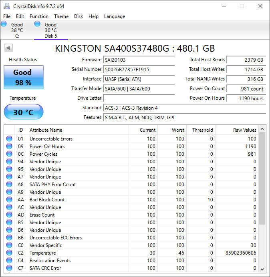The image size is (270, 277).
Task: Click the Threshold column header
Action: 201,130
